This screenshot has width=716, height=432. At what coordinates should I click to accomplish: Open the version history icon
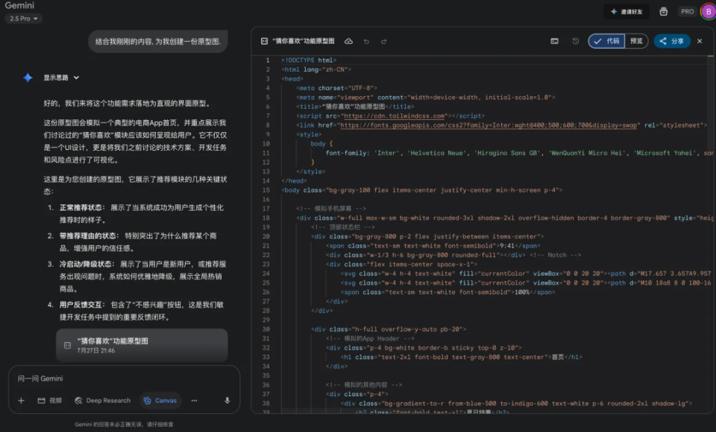[575, 41]
